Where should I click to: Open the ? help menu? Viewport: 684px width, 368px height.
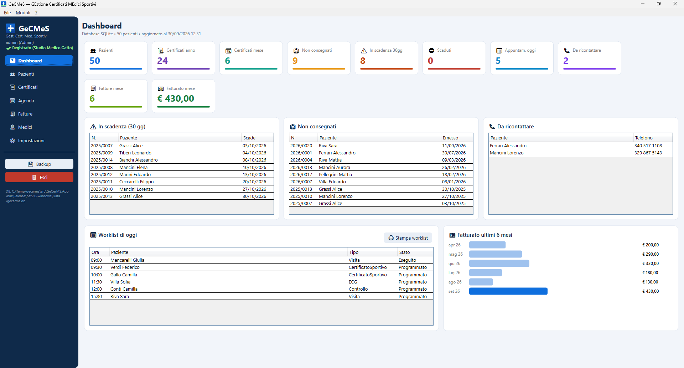[36, 12]
